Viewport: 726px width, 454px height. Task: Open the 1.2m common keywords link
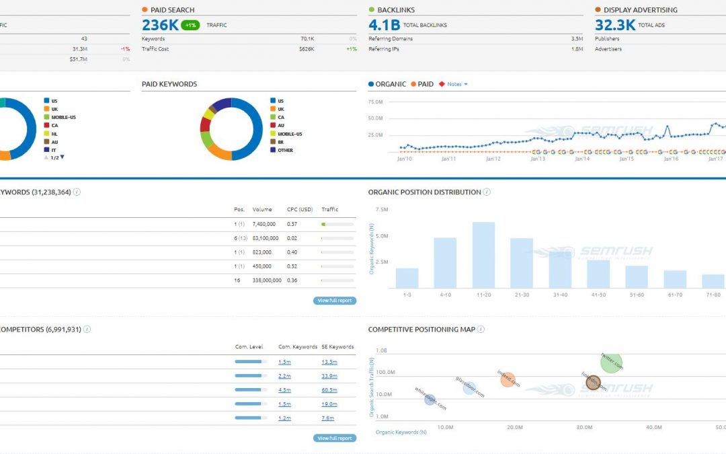[x=285, y=418]
